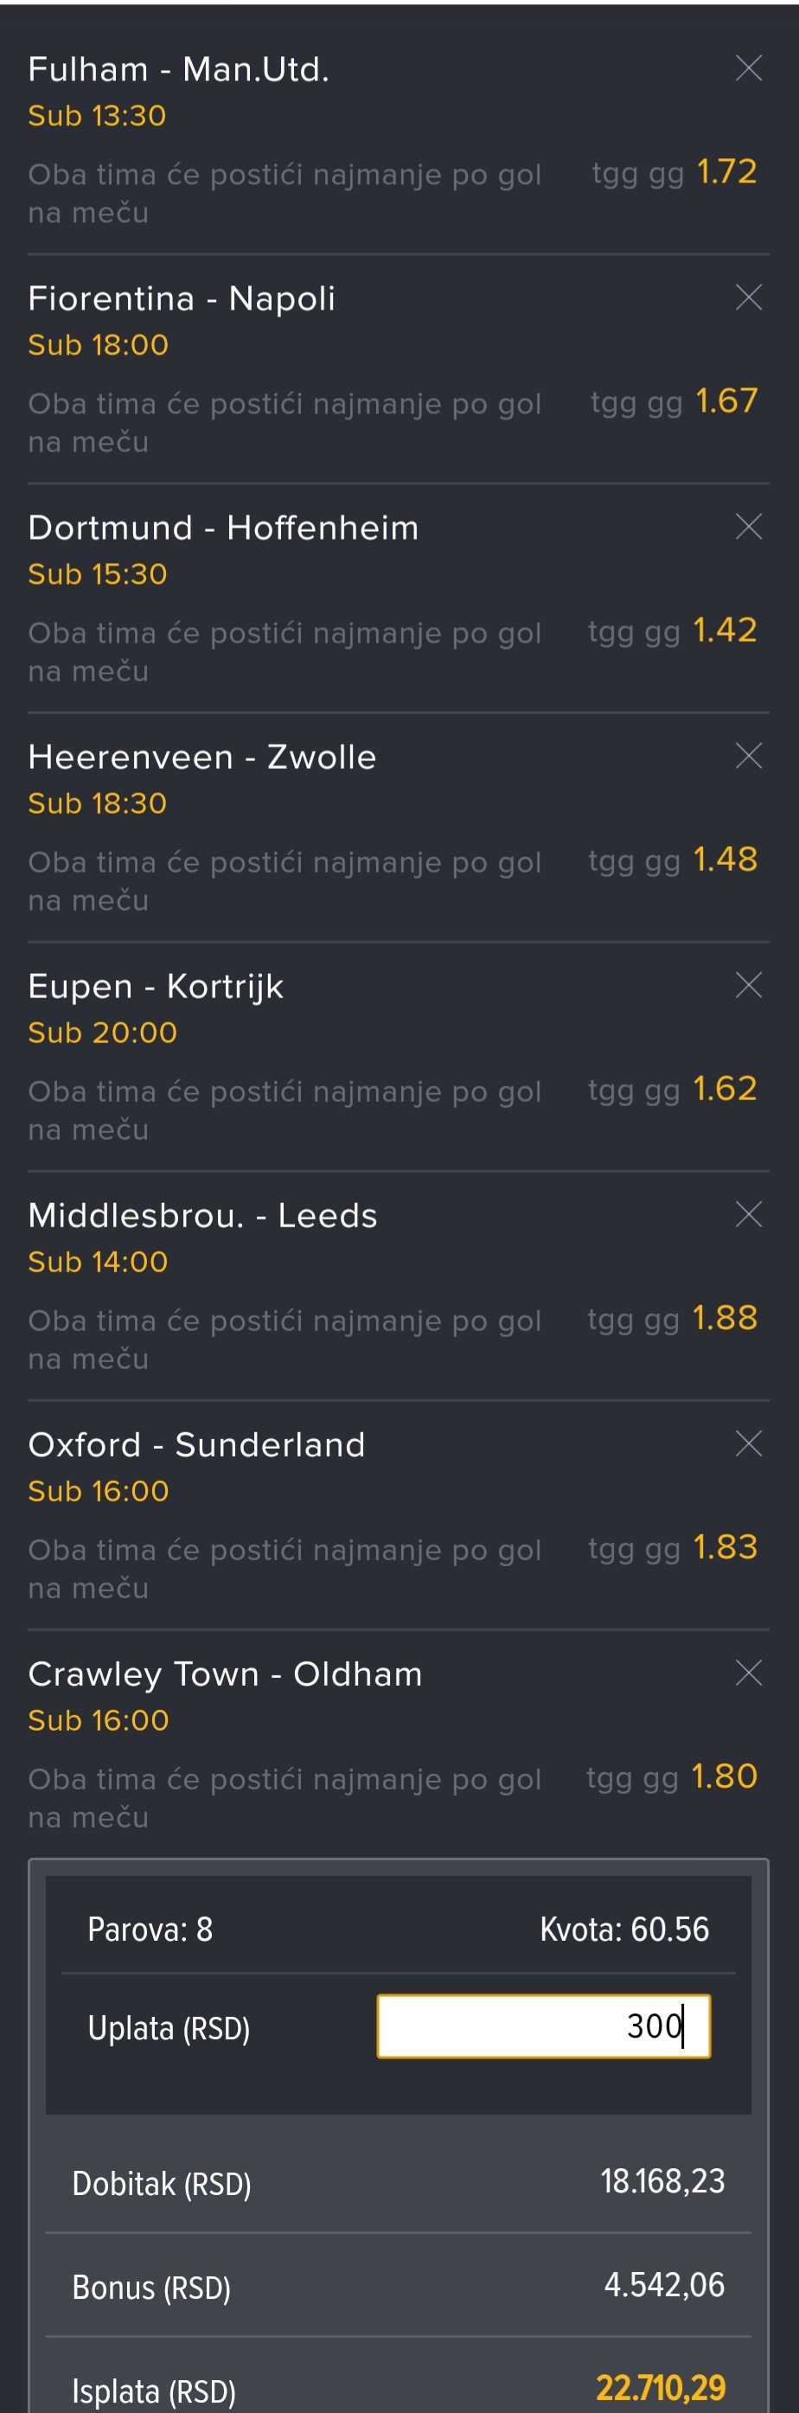Remove Dortmund - Hoffenheim from the ticket
The image size is (799, 2413).
749,527
